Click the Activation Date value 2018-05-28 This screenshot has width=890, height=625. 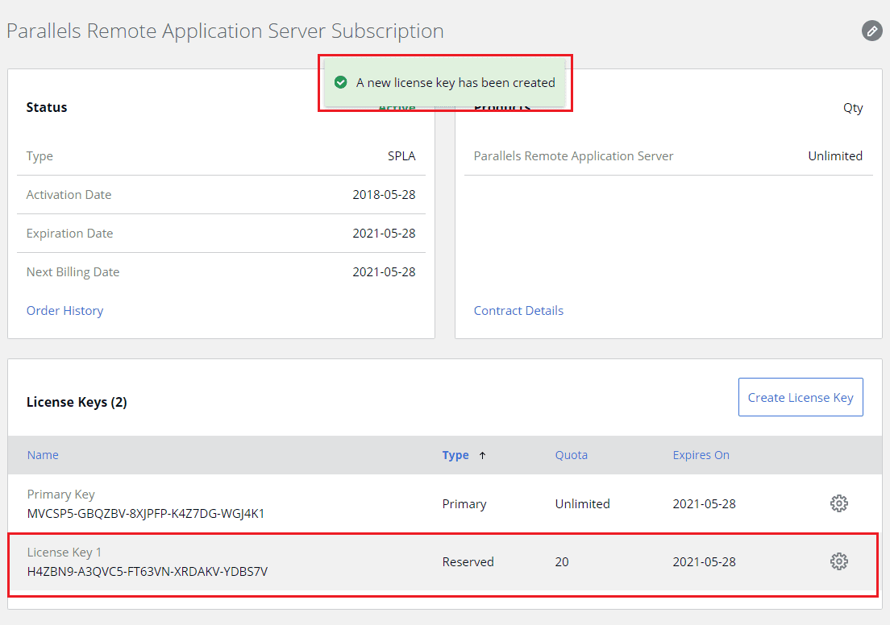[x=384, y=195]
